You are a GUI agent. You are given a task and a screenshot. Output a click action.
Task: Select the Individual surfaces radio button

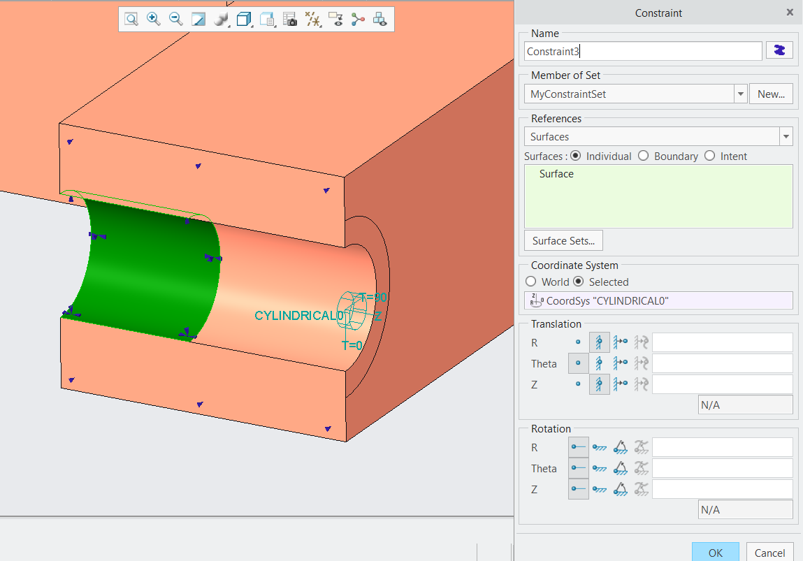(575, 156)
